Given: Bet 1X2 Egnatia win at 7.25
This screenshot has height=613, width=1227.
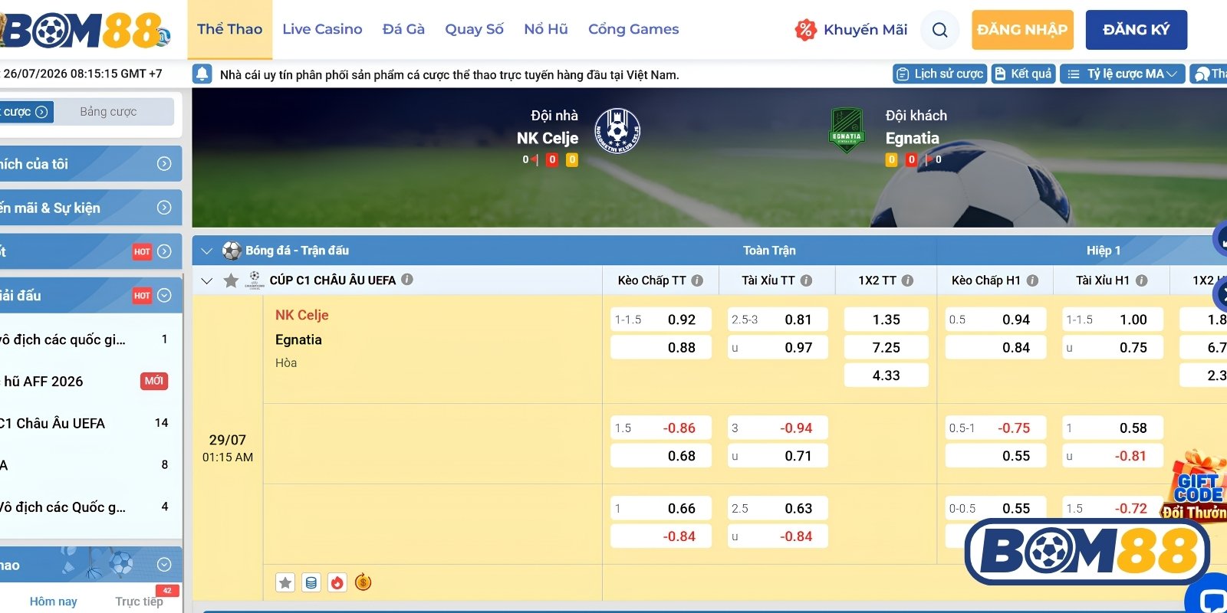Looking at the screenshot, I should (x=887, y=347).
